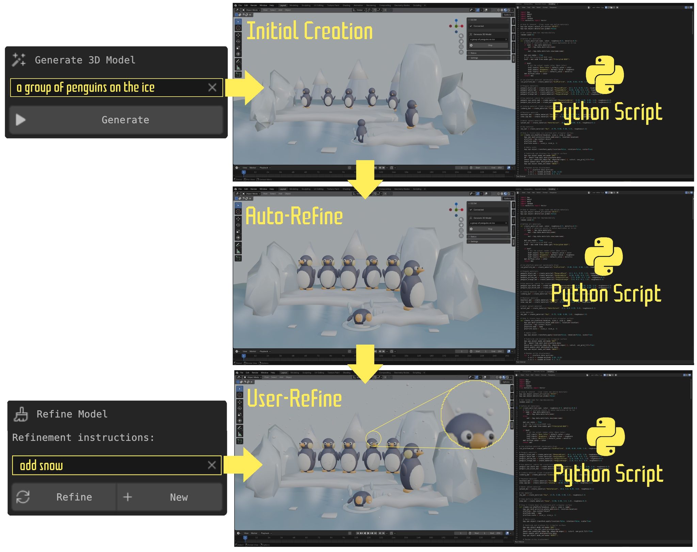Screen dimensions: 697x552
Task: Expand the Status section in Auto-Refine DD3M panel
Action: pyautogui.click(x=488, y=236)
